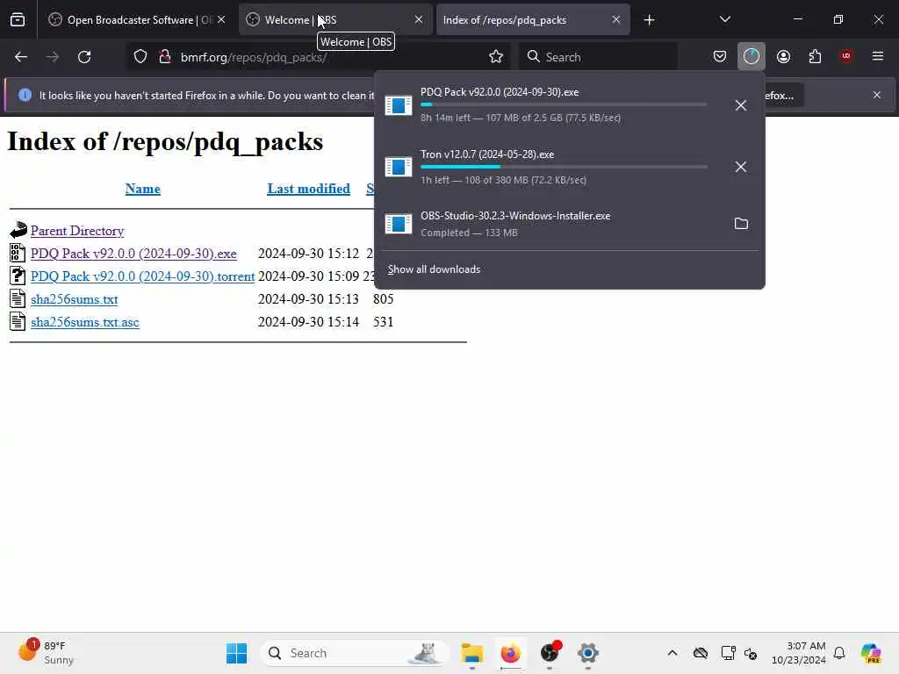The height and width of the screenshot is (674, 899).
Task: Close the Open Broadcaster Software tab
Action: click(221, 19)
